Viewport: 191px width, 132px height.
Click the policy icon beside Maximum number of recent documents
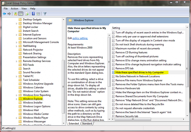113,48
